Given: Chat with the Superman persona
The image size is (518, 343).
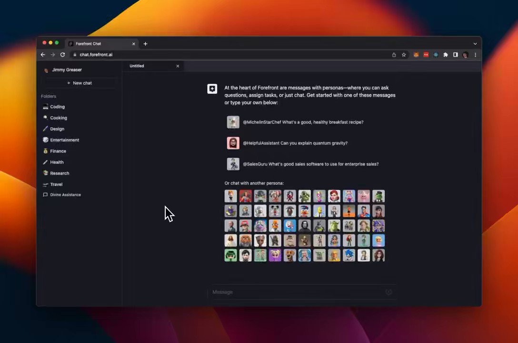Looking at the screenshot, I should [x=364, y=211].
